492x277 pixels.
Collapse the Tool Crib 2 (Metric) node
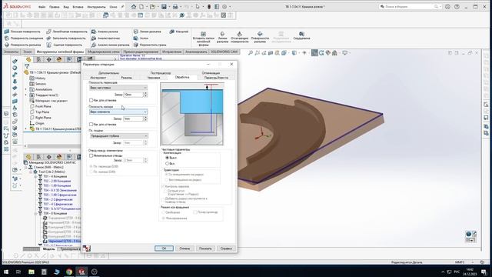click(x=31, y=172)
